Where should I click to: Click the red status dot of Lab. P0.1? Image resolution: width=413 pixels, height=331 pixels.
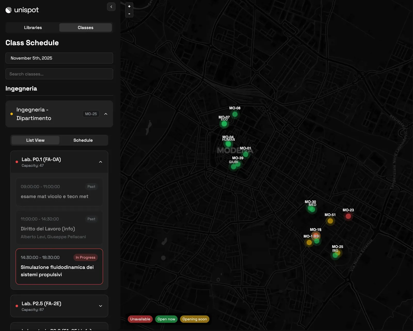coord(17,162)
